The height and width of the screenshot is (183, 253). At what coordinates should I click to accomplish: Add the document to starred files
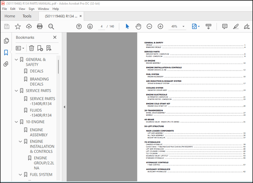18,26
